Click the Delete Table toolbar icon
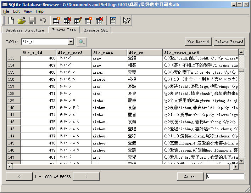The image size is (251, 193). pos(67,21)
